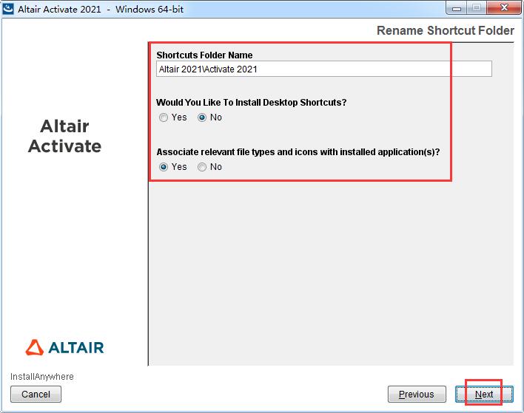Click the installer icon in title bar

click(8, 9)
